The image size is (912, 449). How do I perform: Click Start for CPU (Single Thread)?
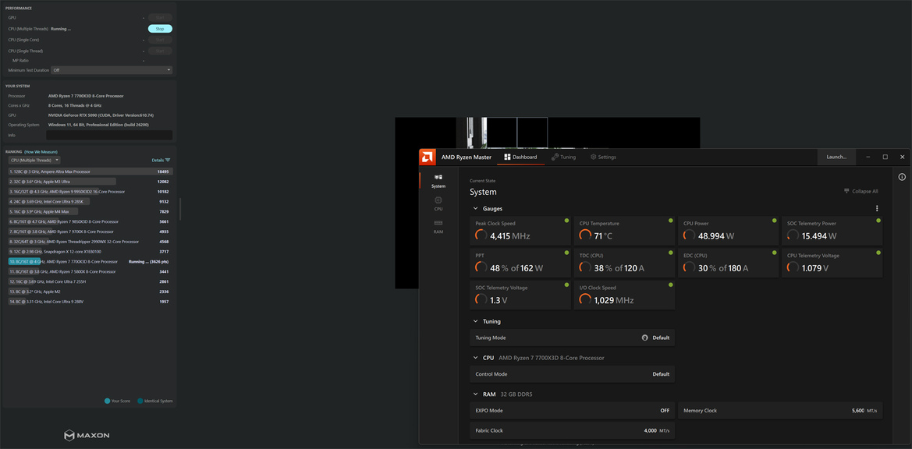coord(160,51)
